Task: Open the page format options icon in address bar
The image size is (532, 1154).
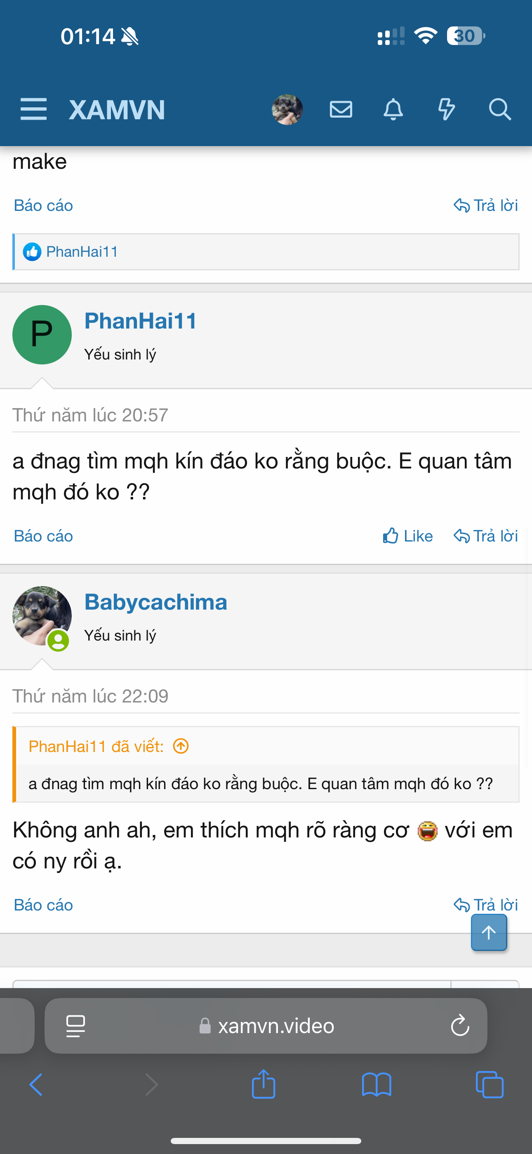Action: [x=76, y=1025]
